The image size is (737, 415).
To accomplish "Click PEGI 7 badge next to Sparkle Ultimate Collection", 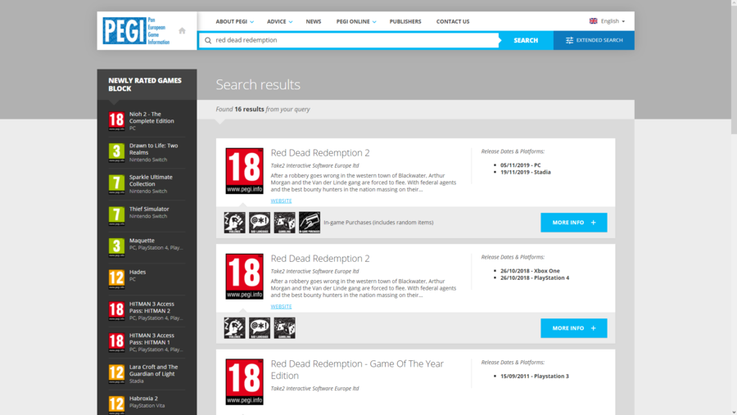I will point(116,184).
